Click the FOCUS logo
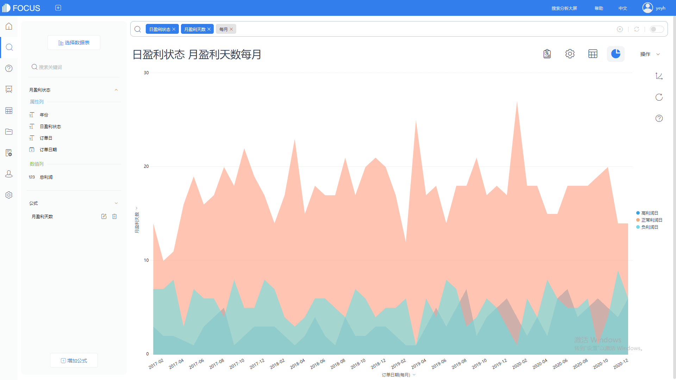 coord(21,8)
